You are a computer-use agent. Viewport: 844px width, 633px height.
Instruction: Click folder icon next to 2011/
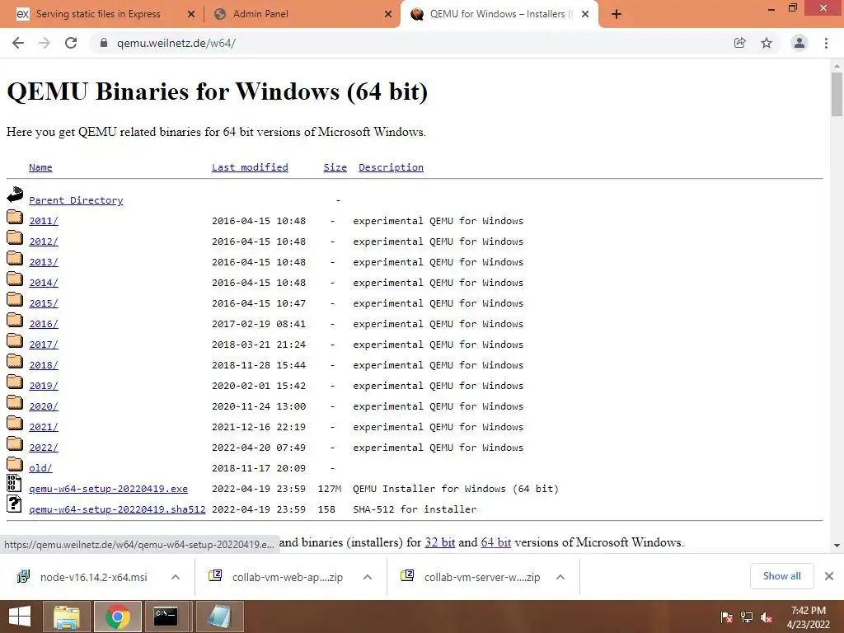pos(15,217)
